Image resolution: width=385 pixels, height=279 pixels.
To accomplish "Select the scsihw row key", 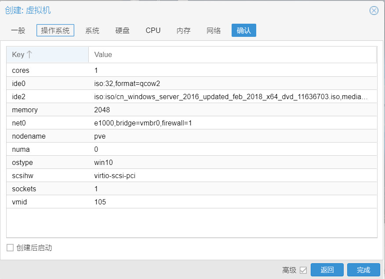I will coord(22,176).
